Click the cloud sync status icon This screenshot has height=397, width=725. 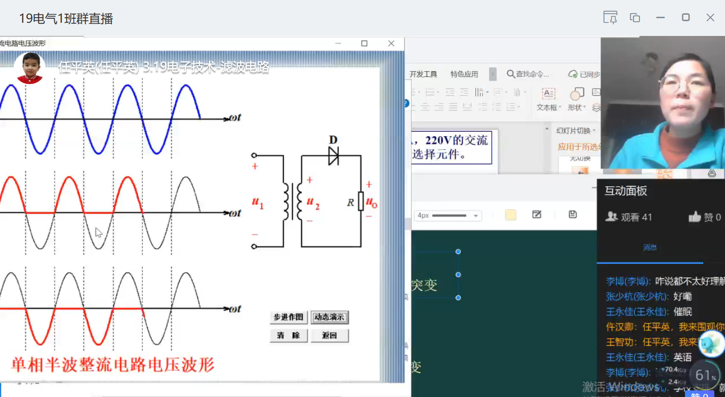click(x=573, y=74)
